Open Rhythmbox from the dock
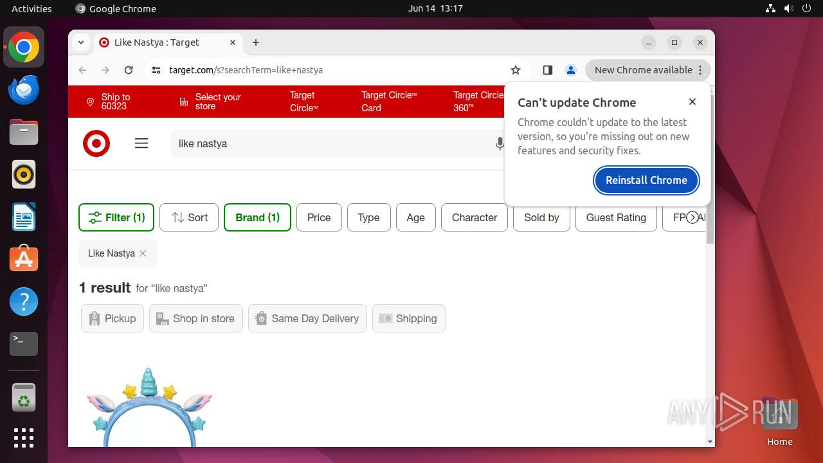 pyautogui.click(x=24, y=174)
